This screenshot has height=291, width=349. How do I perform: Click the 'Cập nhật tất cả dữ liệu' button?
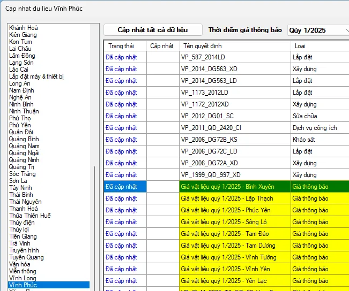153,30
